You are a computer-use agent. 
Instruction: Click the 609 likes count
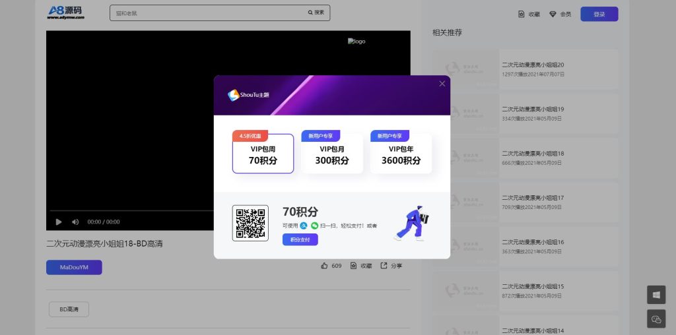[336, 266]
